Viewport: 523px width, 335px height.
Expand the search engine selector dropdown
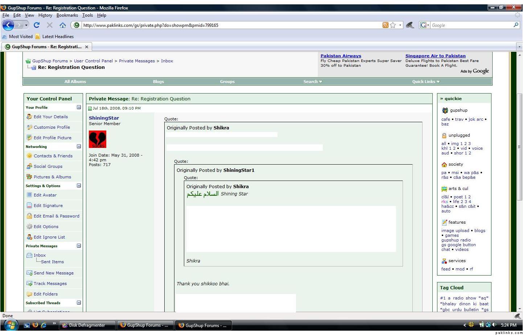[424, 25]
